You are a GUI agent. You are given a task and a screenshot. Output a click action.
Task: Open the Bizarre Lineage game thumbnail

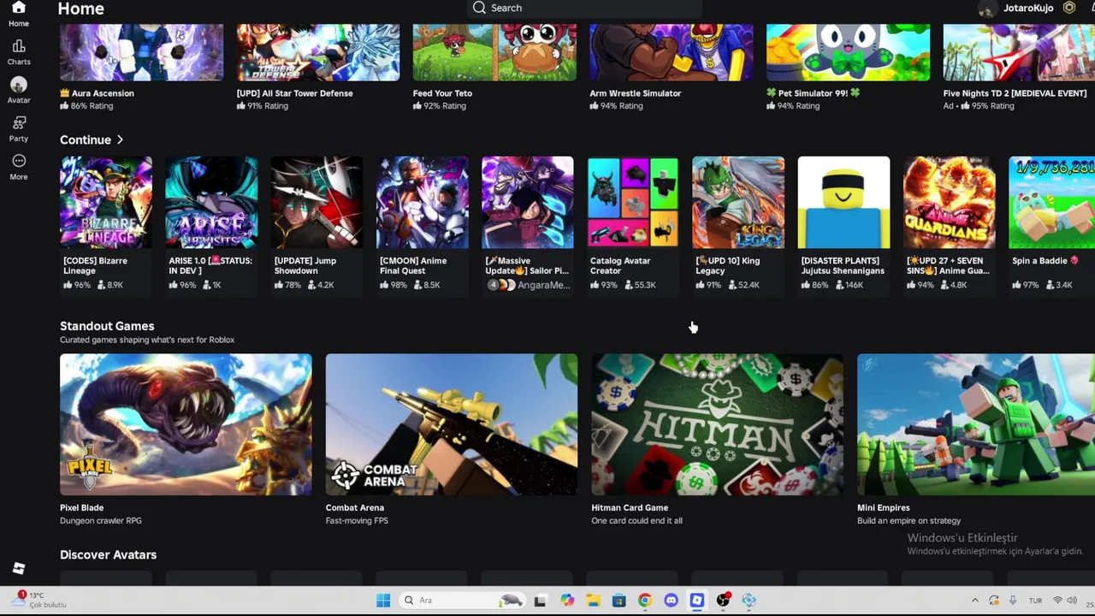[106, 202]
